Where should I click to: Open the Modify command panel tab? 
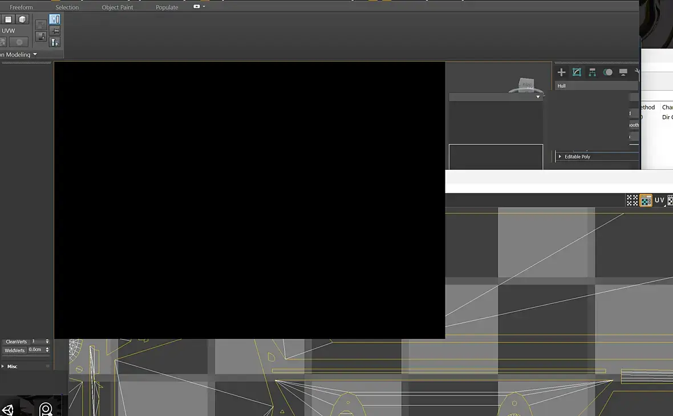coord(577,72)
